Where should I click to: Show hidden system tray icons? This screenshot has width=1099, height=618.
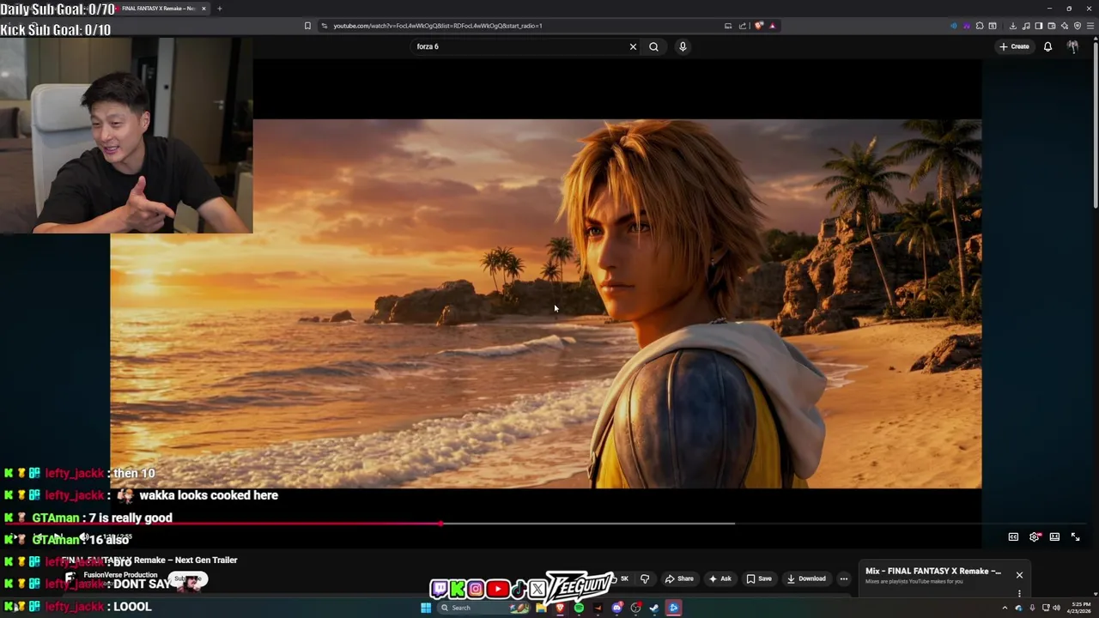pos(1005,608)
